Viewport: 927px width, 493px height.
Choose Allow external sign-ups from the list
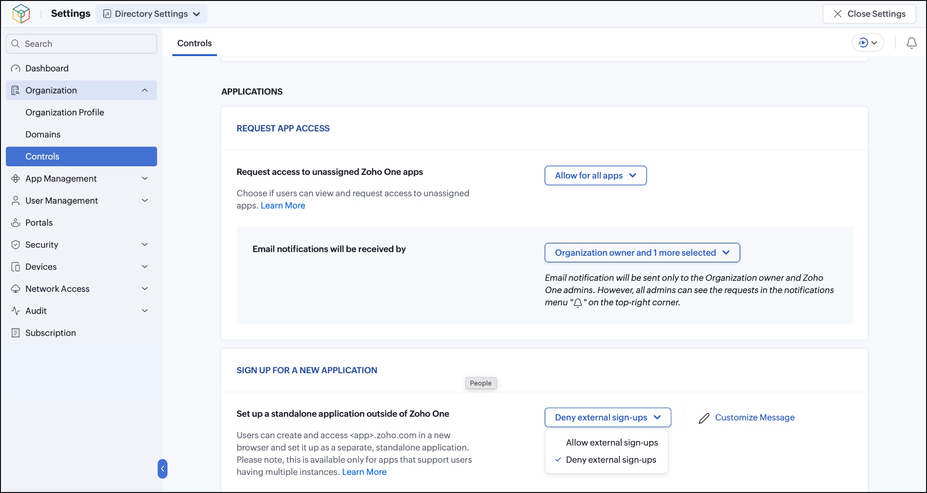[x=606, y=443]
